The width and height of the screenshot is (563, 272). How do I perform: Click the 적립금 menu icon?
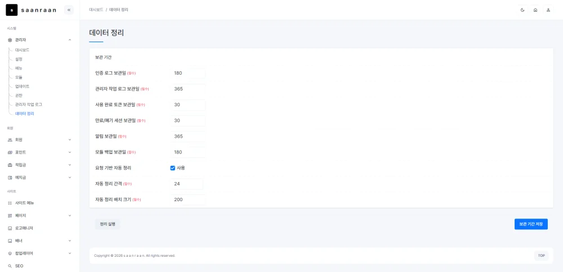click(x=10, y=165)
